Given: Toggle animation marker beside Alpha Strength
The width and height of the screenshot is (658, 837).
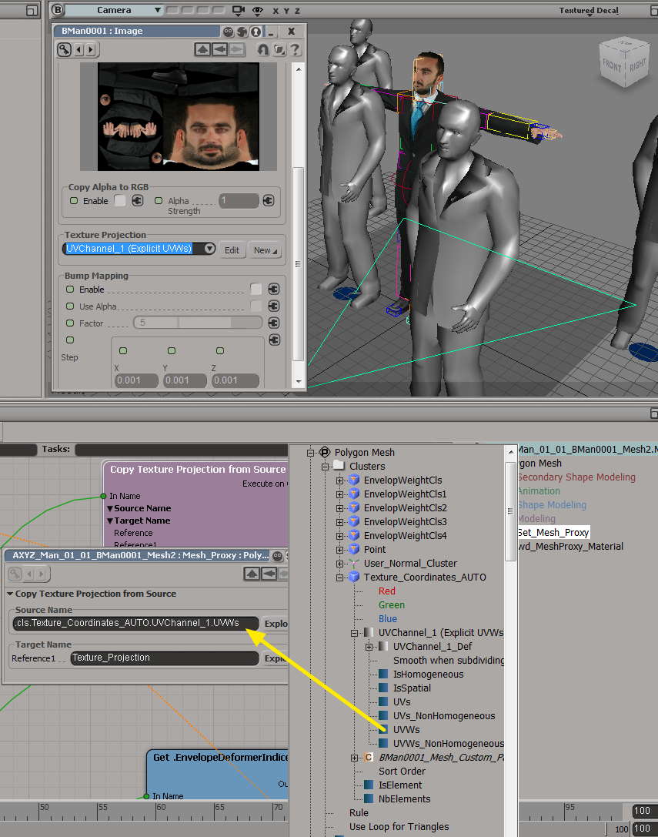Looking at the screenshot, I should tap(159, 201).
